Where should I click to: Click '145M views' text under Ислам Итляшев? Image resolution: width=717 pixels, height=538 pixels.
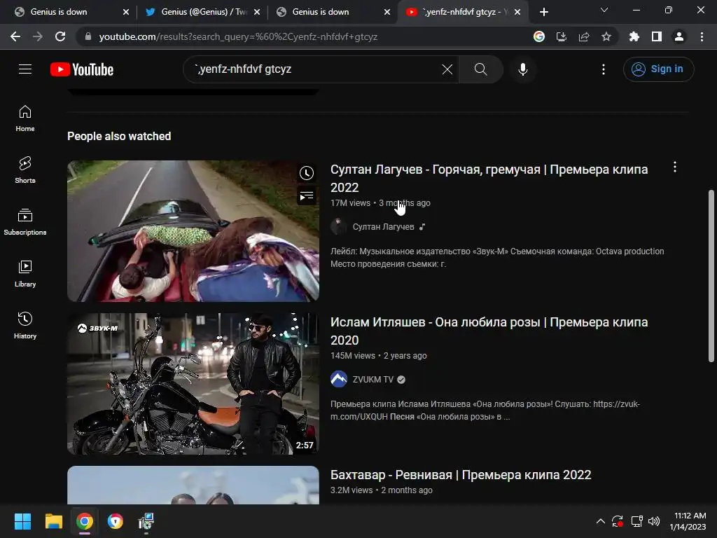click(353, 355)
